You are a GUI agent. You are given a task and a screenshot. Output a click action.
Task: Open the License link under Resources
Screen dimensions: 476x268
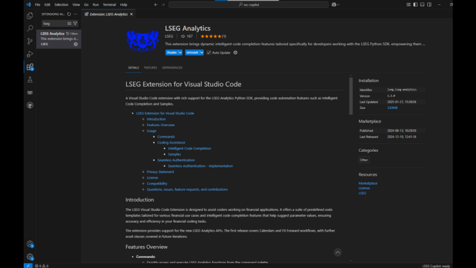click(364, 188)
